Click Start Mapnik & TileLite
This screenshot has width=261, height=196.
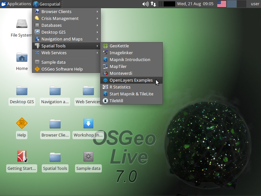coord(131,94)
